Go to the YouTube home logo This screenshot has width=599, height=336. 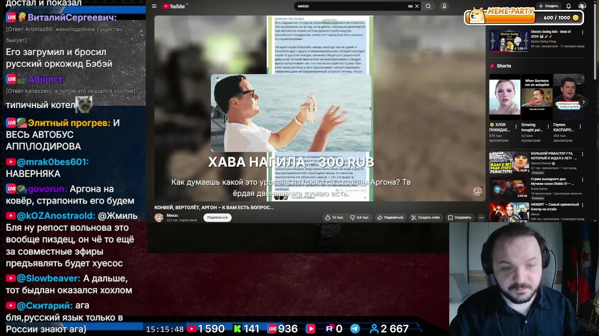(x=174, y=6)
